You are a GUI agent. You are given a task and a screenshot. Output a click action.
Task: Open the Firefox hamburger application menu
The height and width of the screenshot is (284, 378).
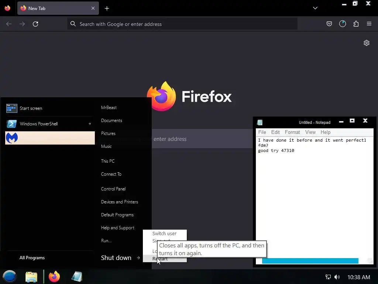[x=369, y=24]
